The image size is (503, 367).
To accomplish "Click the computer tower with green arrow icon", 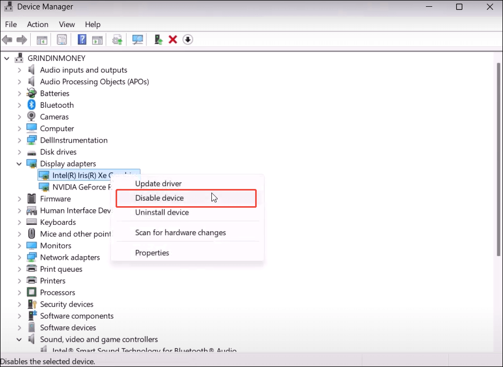I will click(x=158, y=40).
